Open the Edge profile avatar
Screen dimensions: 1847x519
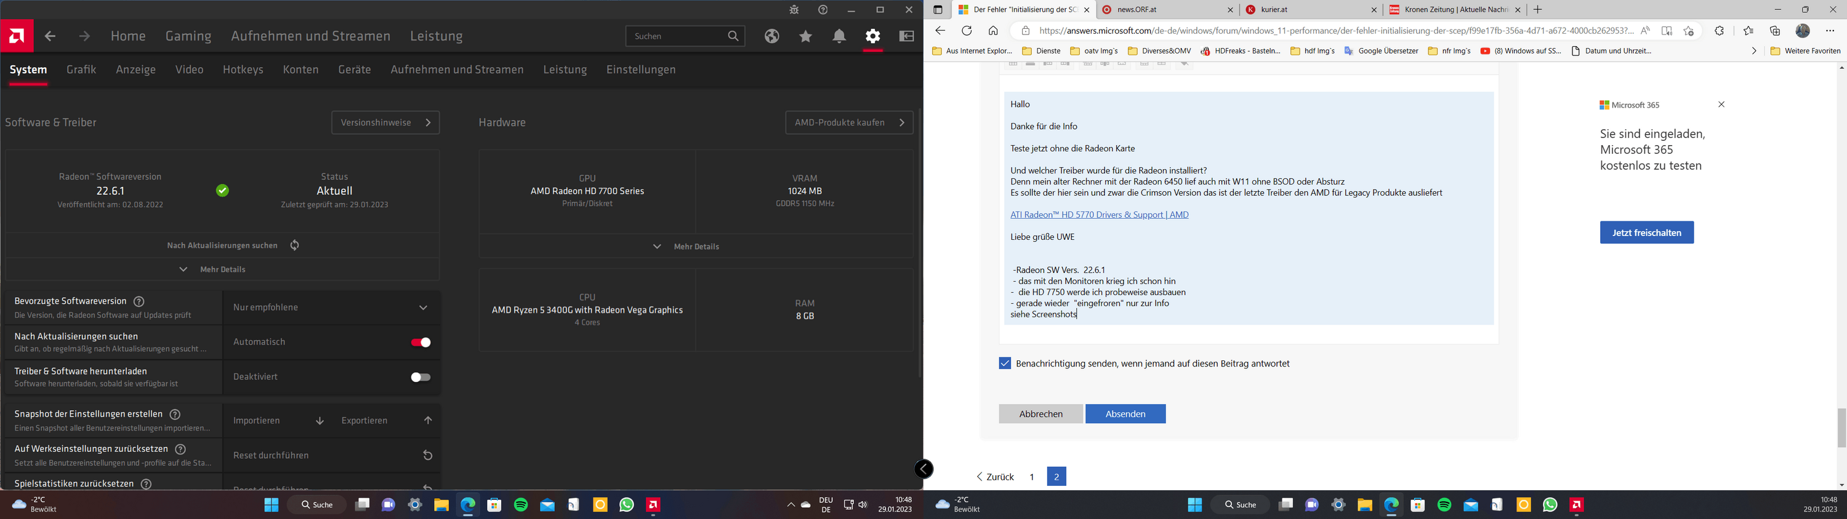pos(1803,31)
